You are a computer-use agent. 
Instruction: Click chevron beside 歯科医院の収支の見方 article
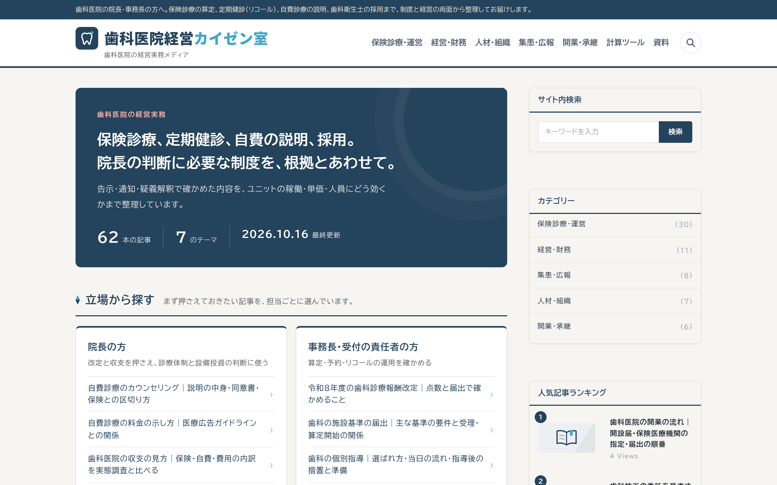[271, 465]
